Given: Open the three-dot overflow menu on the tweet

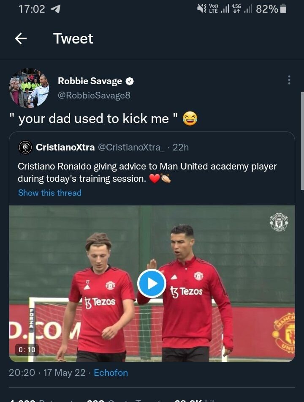Looking at the screenshot, I should click(x=289, y=80).
